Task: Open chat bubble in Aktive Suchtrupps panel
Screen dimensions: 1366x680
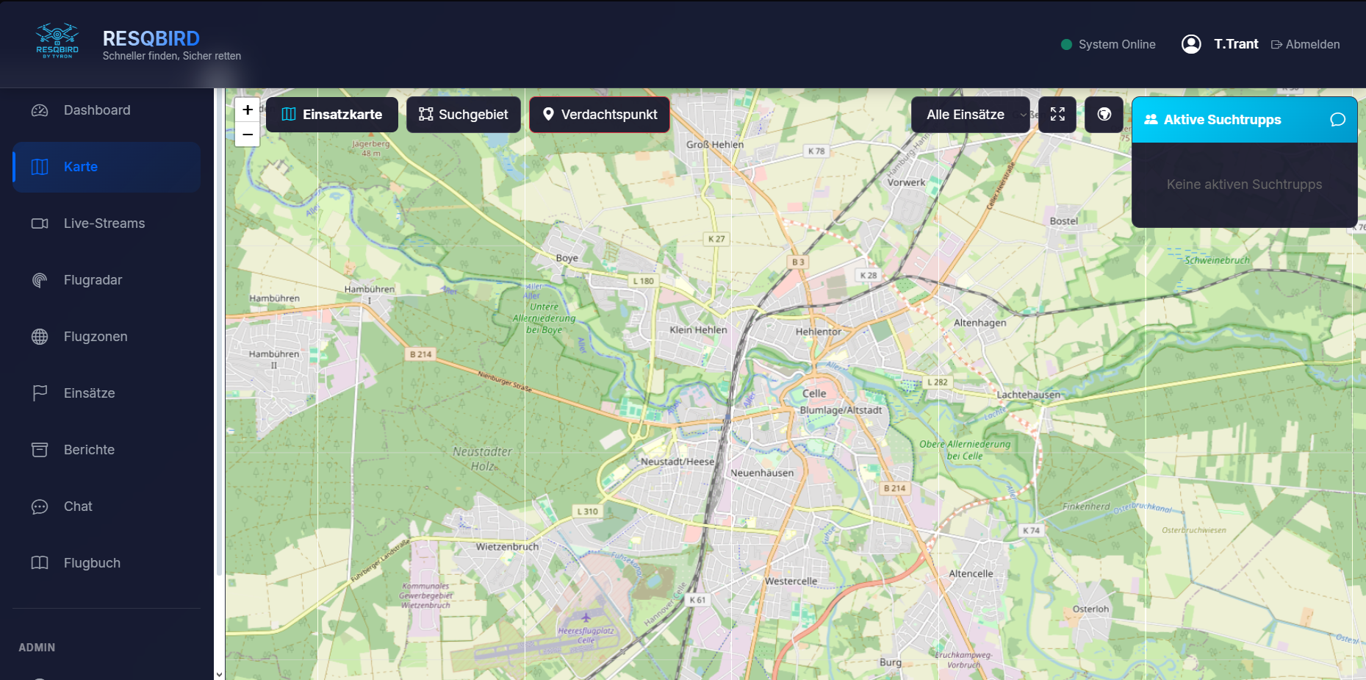Action: click(1337, 120)
